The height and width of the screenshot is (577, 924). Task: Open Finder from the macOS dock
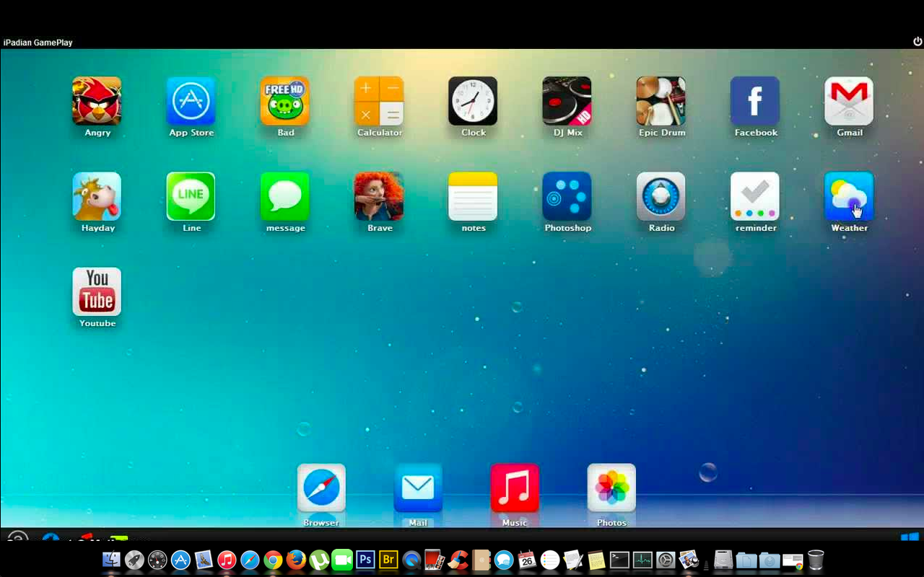[x=111, y=560]
